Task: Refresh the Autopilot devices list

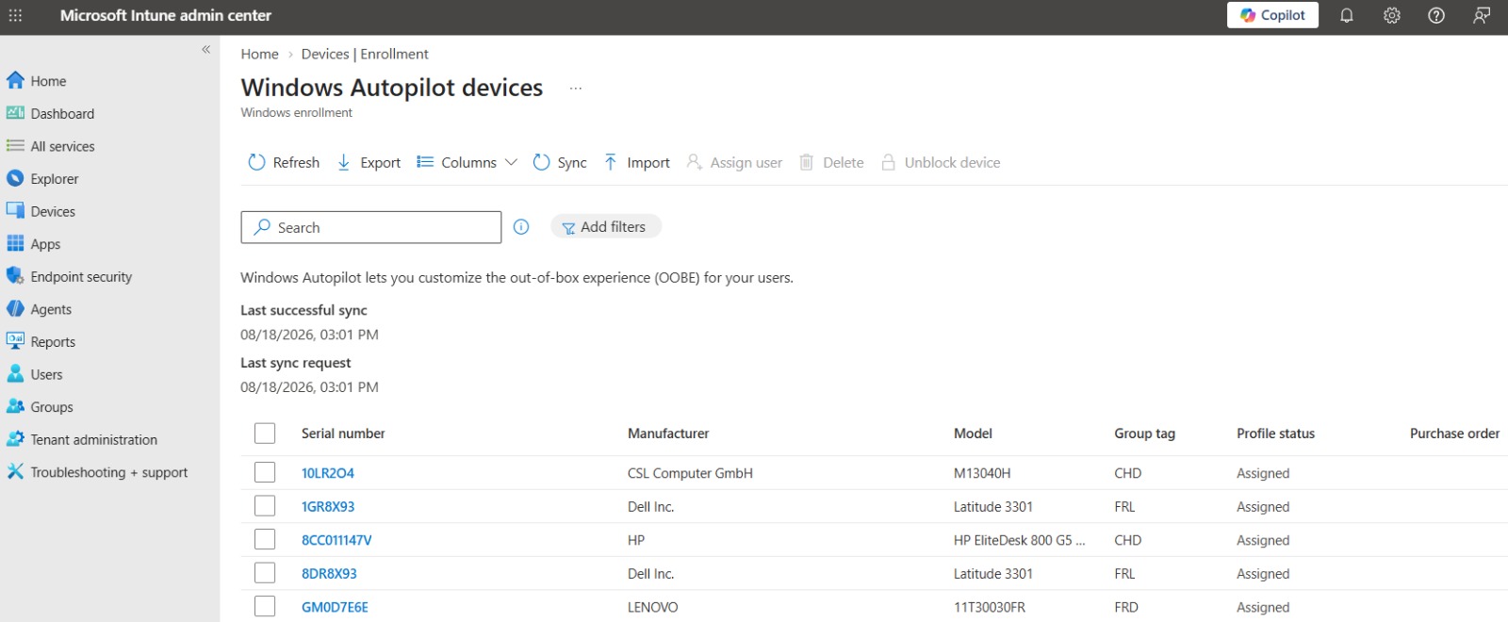Action: [x=284, y=162]
